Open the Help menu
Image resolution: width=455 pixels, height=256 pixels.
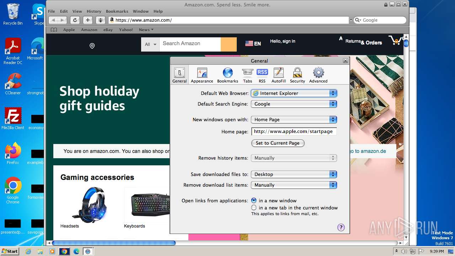[x=158, y=11]
